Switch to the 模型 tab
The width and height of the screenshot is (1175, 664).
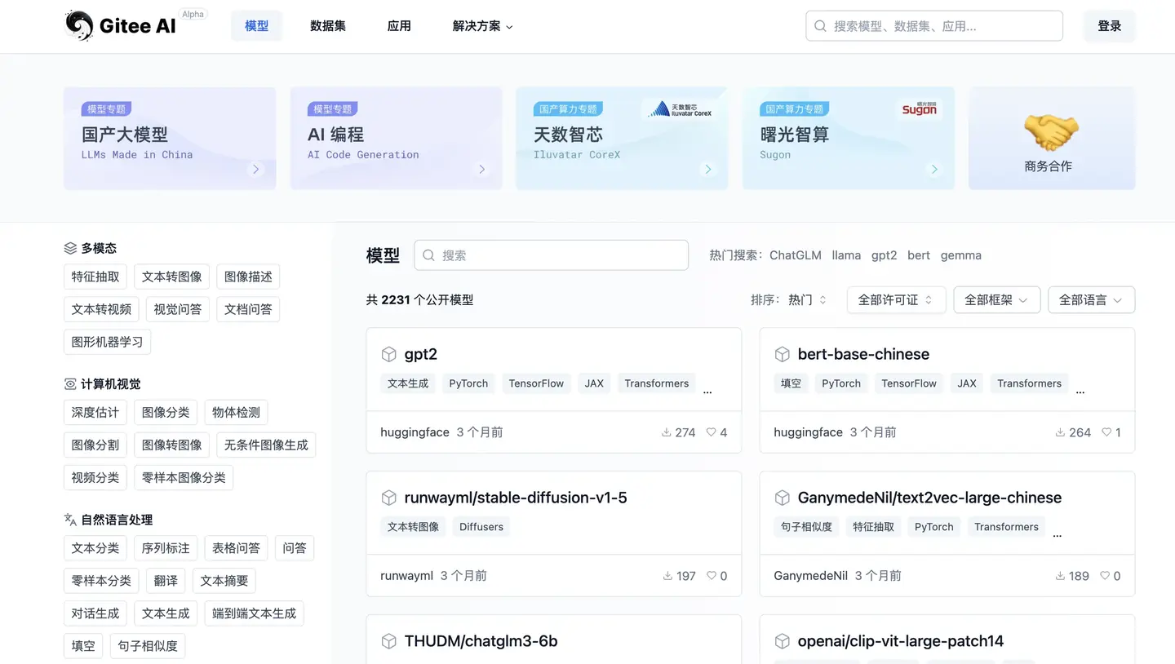point(256,26)
